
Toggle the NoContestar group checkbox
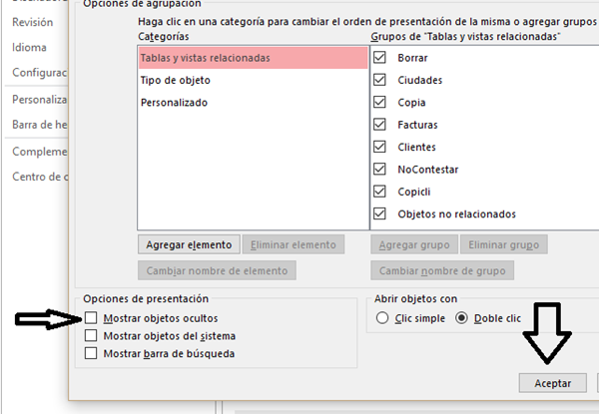point(379,169)
